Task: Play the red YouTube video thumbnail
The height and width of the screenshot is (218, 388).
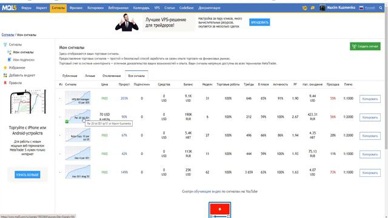Action: pos(219,210)
